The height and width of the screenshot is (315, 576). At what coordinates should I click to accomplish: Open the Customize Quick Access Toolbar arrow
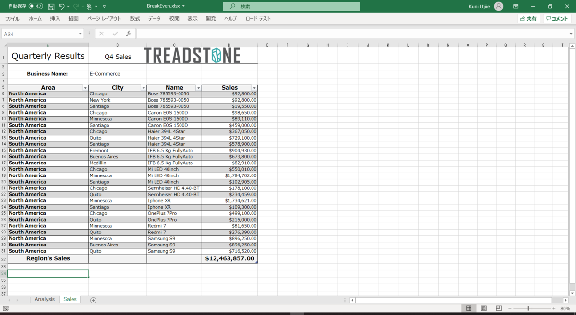click(x=104, y=7)
